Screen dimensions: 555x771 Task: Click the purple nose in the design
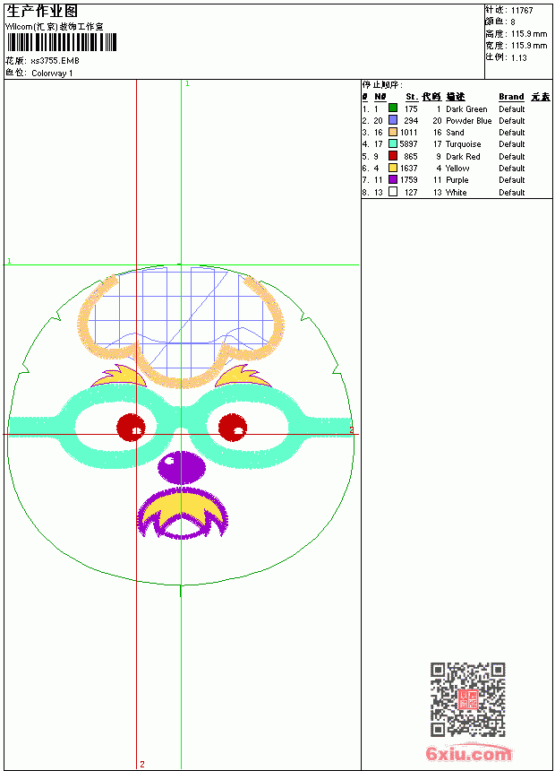pos(181,468)
